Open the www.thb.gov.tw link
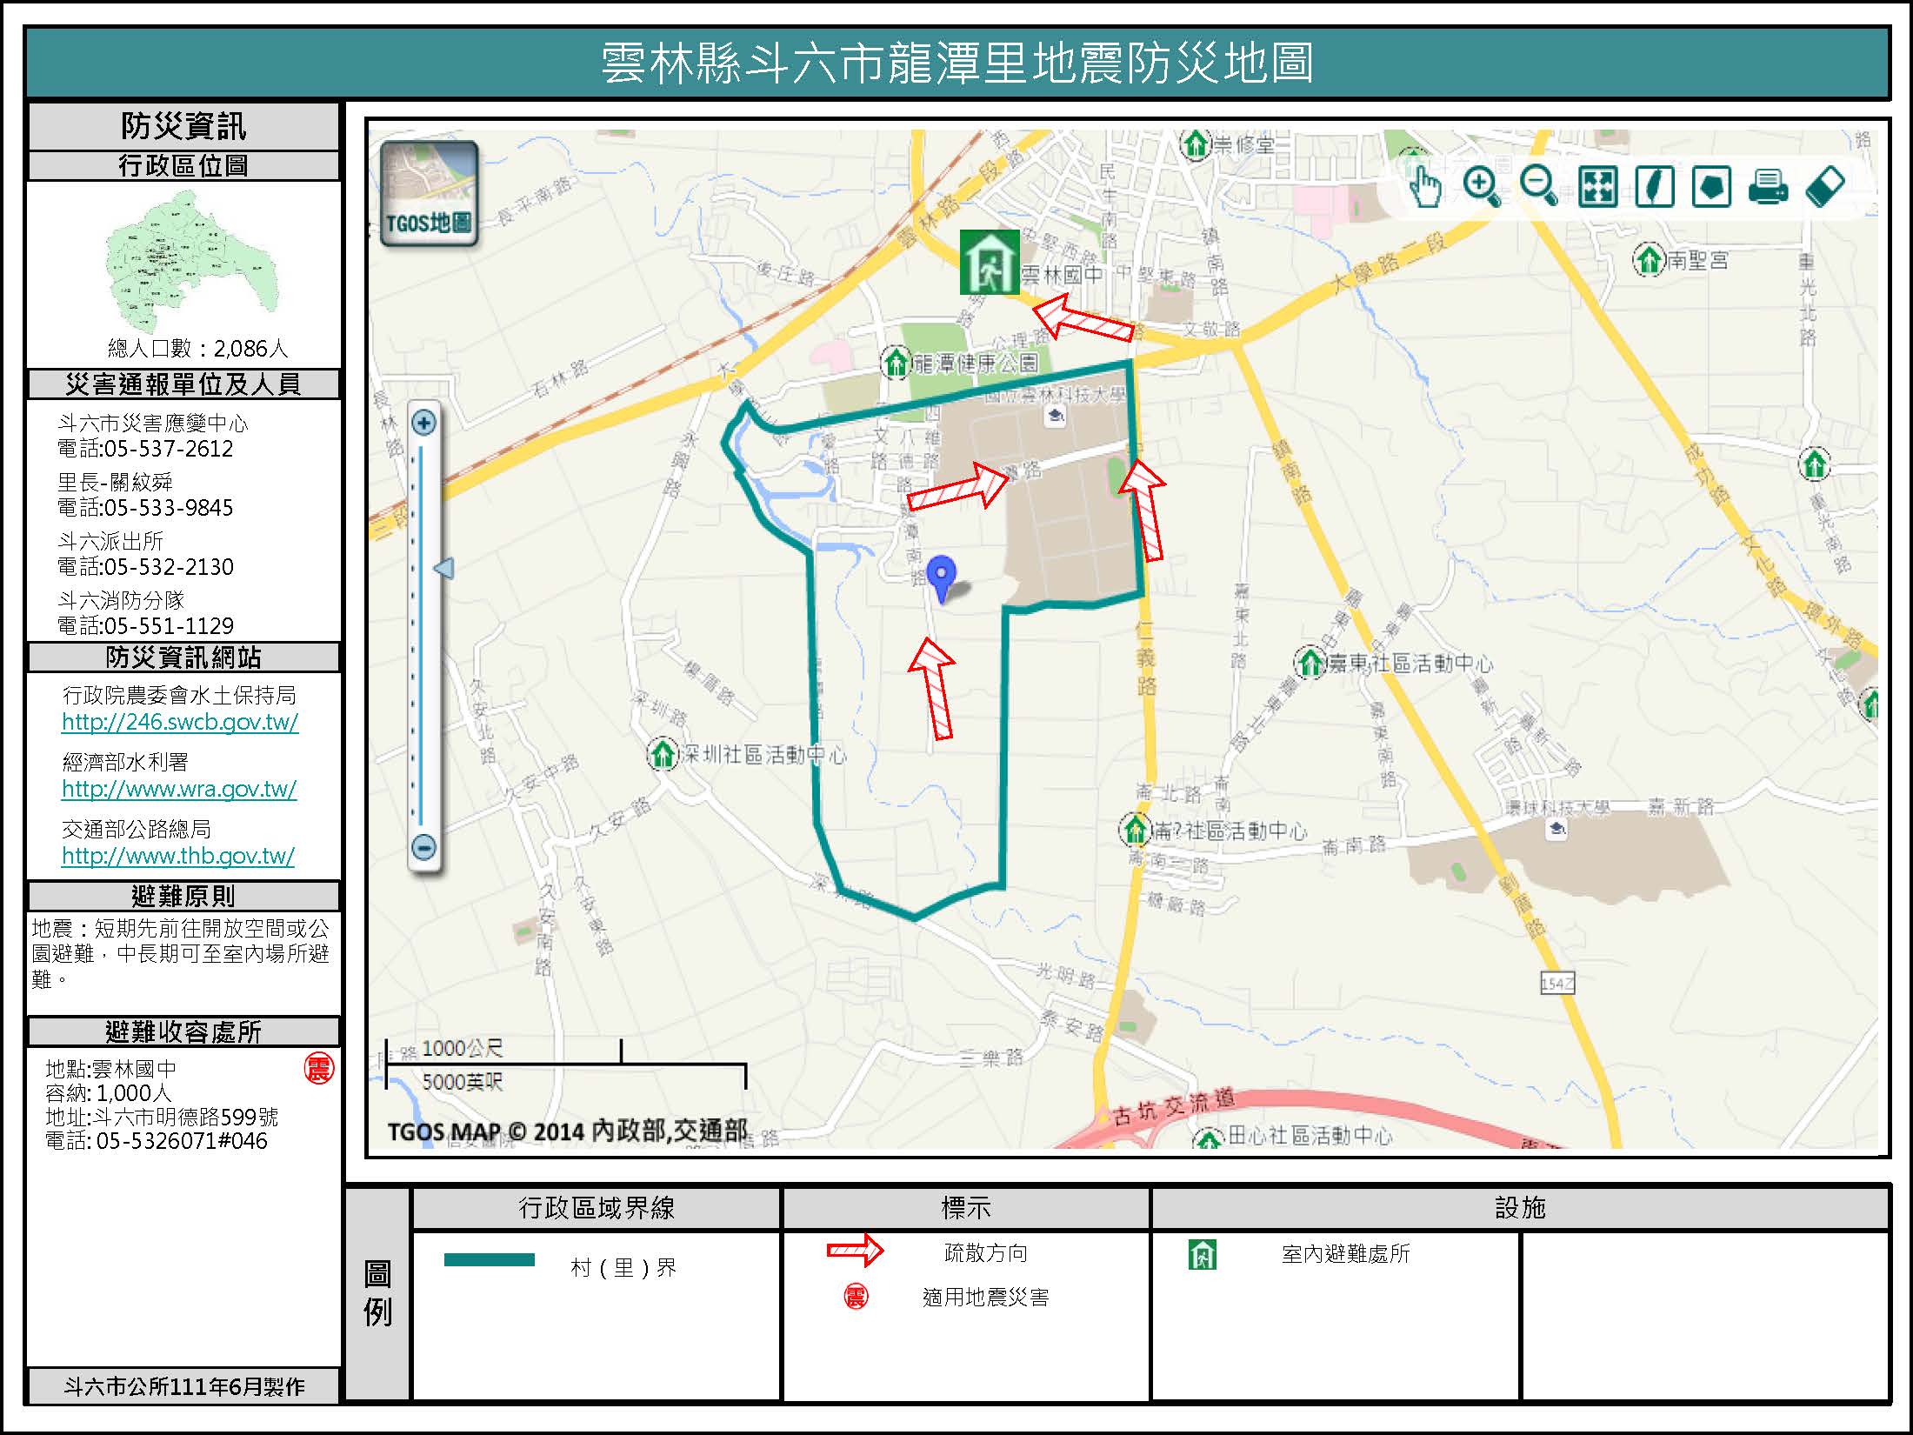This screenshot has height=1435, width=1913. point(178,856)
